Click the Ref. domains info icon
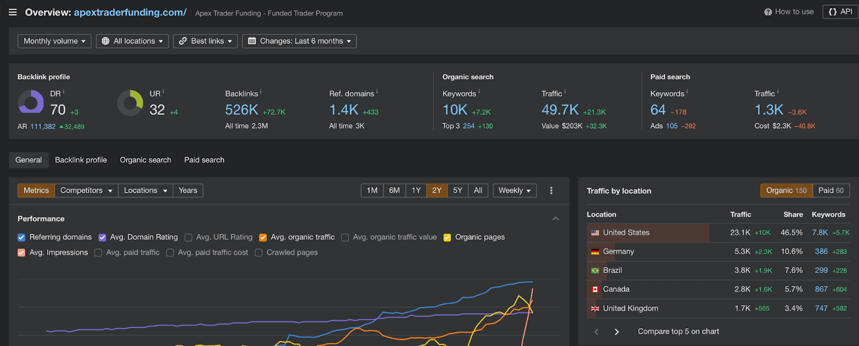 (x=377, y=92)
